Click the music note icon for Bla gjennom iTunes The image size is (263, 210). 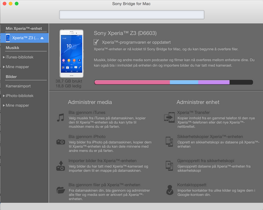[60, 118]
